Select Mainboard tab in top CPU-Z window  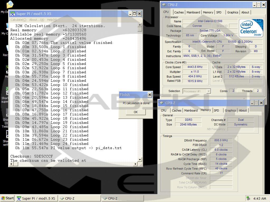(x=193, y=12)
